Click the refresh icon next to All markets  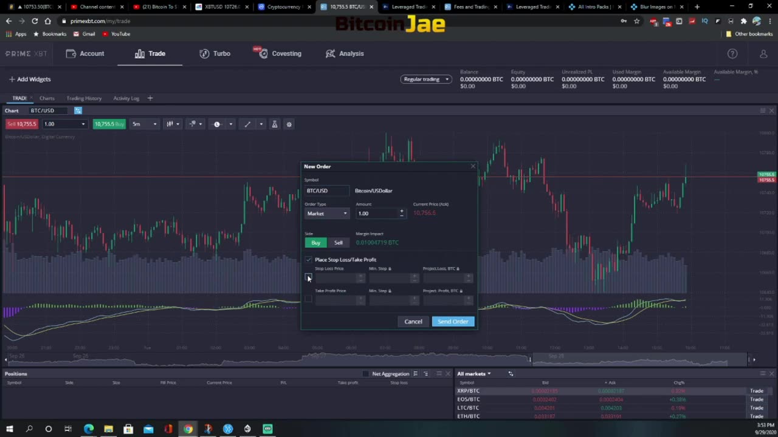[511, 374]
